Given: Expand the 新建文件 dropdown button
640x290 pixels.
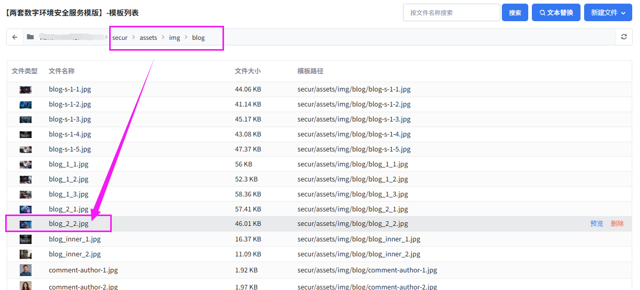Looking at the screenshot, I should point(607,13).
